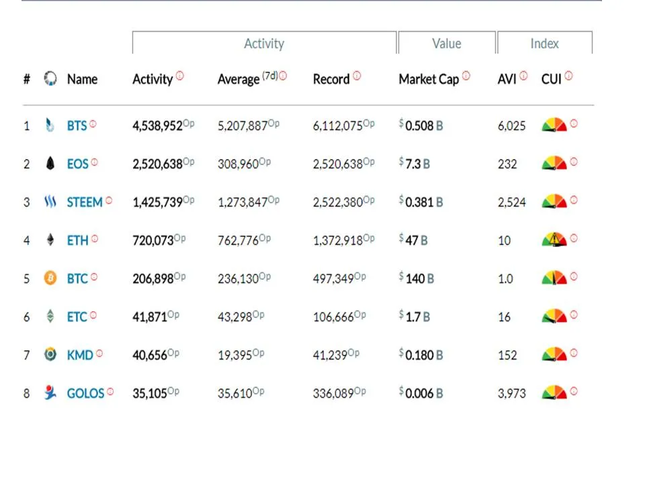Screen dimensions: 645x483
Task: Select the Index group tab
Action: 545,43
